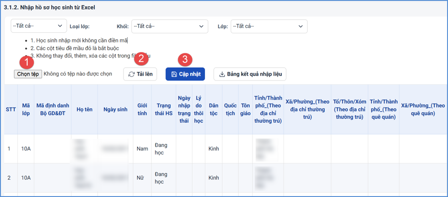Click Đang học status in row 1
This screenshot has height=197, width=448.
pos(164,148)
